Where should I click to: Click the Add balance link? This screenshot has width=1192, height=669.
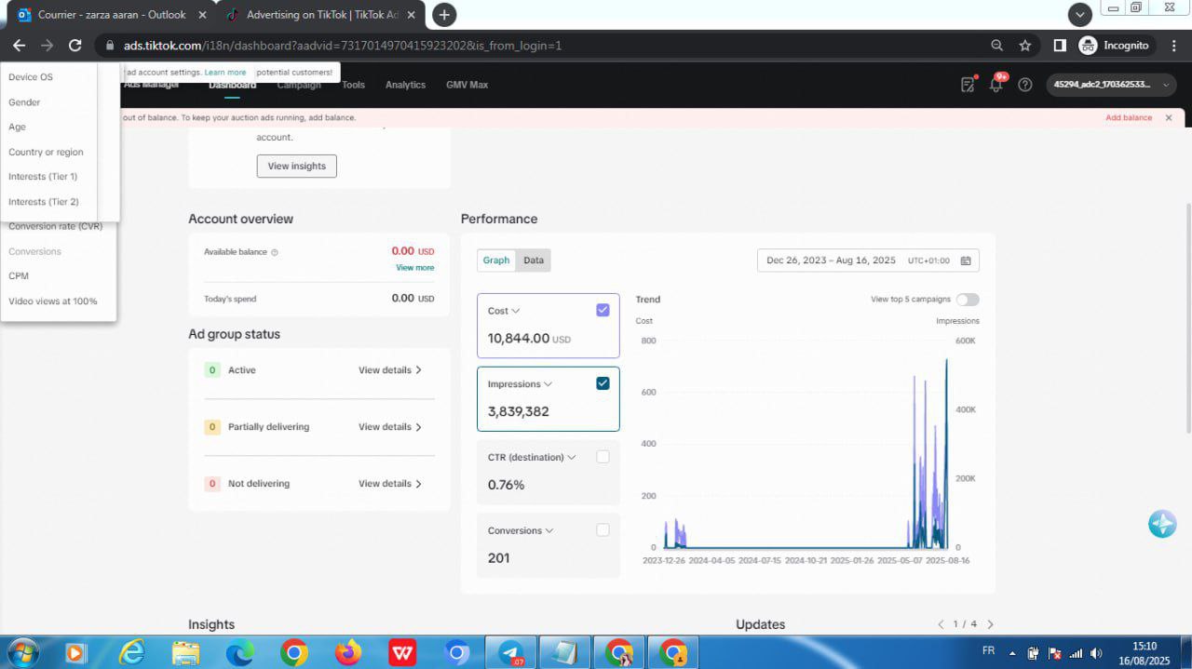(x=1129, y=118)
